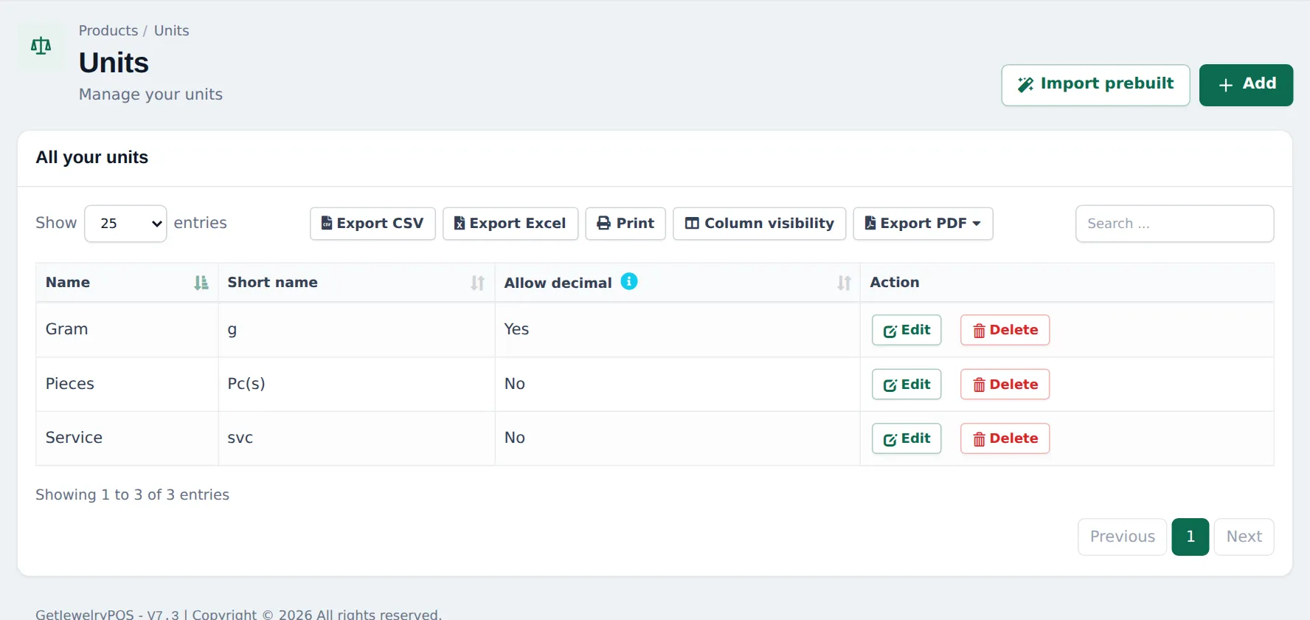Click the Import prebuilt button

point(1095,85)
